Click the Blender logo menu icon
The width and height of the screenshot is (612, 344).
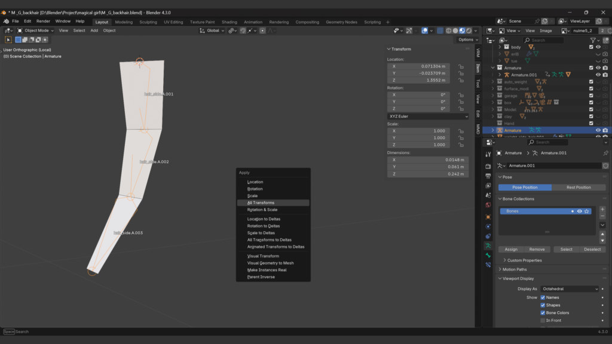pos(7,21)
